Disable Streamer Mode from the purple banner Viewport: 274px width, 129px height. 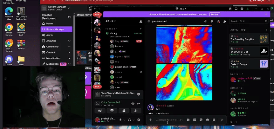pyautogui.click(x=215, y=15)
